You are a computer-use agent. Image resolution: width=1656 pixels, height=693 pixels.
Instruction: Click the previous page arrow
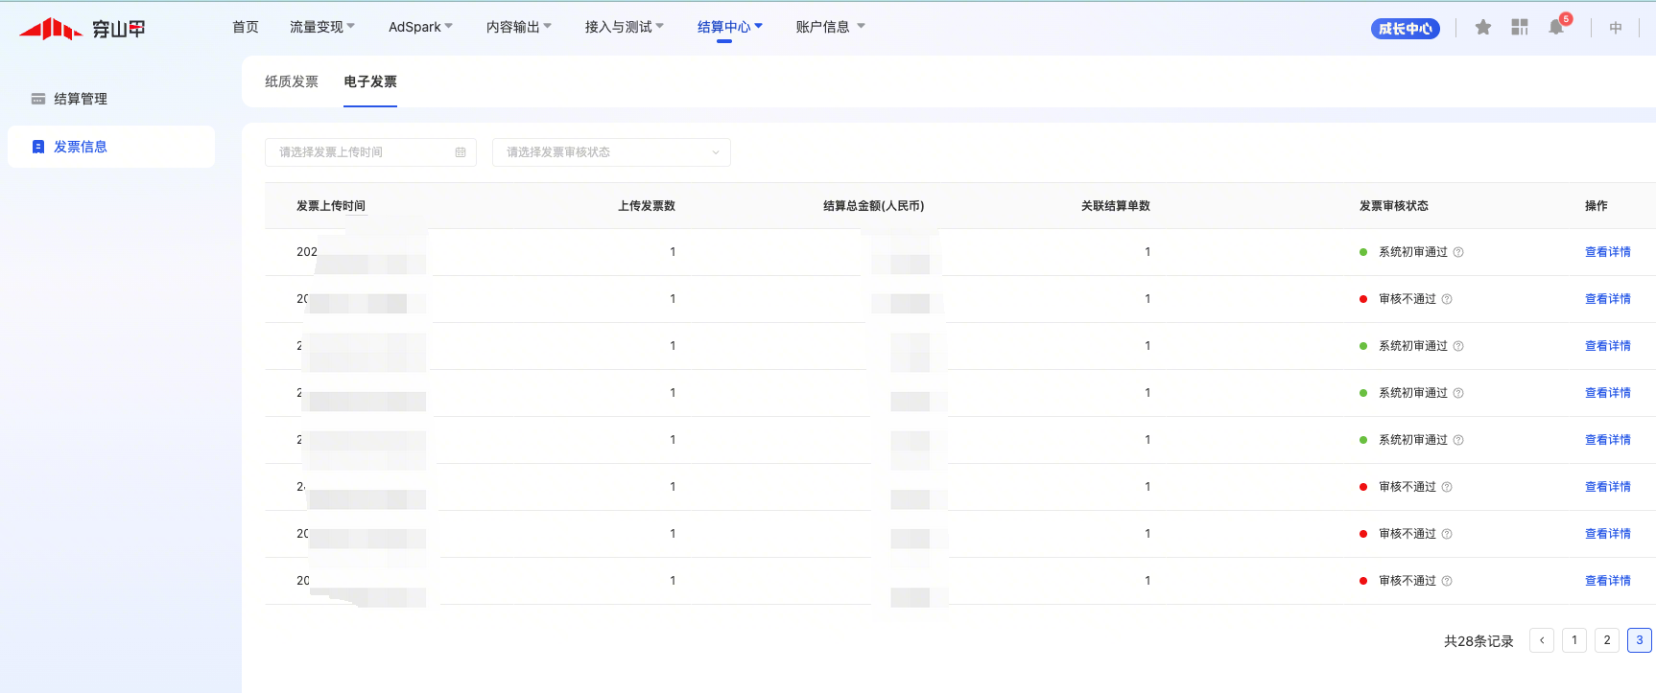pos(1542,640)
